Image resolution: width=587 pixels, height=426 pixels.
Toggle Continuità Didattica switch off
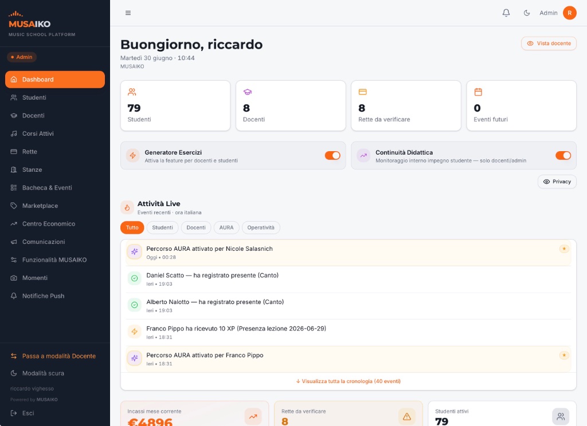[563, 156]
